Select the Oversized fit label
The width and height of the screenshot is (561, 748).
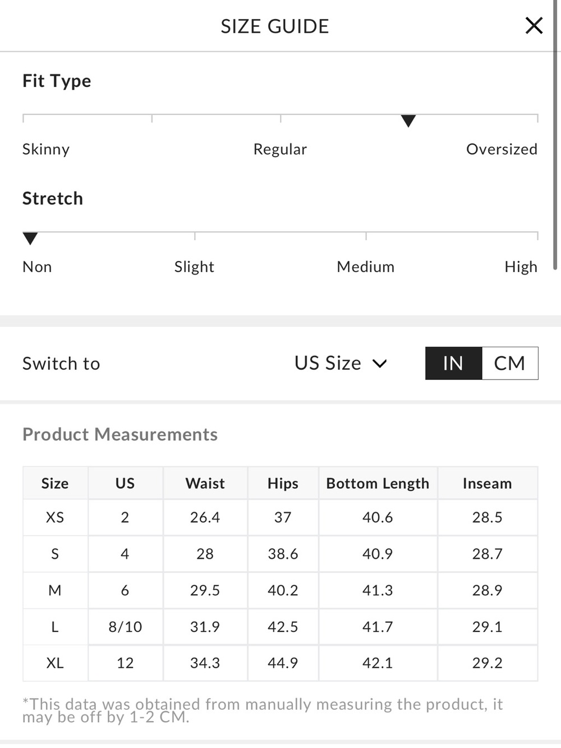point(502,149)
